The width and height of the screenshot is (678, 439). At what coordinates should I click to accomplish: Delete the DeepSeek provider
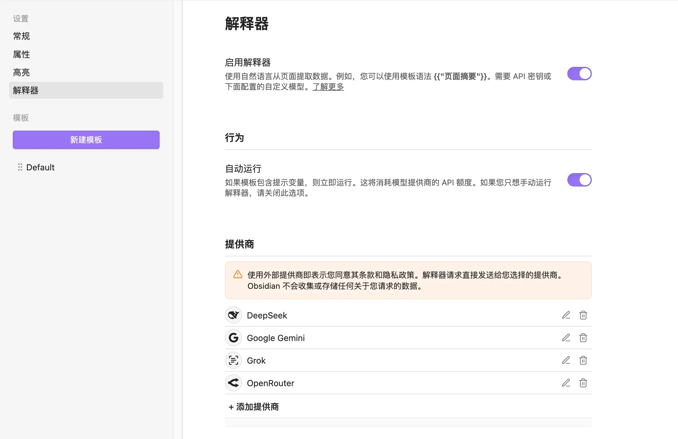(583, 315)
